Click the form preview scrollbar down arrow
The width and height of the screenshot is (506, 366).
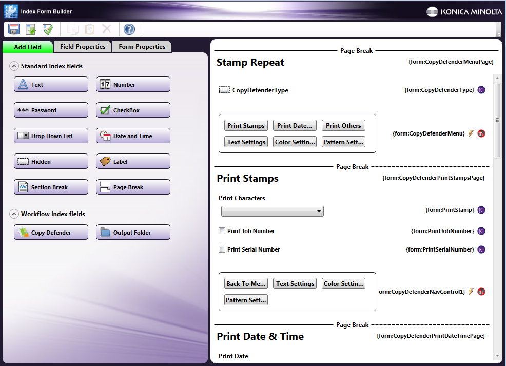pyautogui.click(x=497, y=356)
